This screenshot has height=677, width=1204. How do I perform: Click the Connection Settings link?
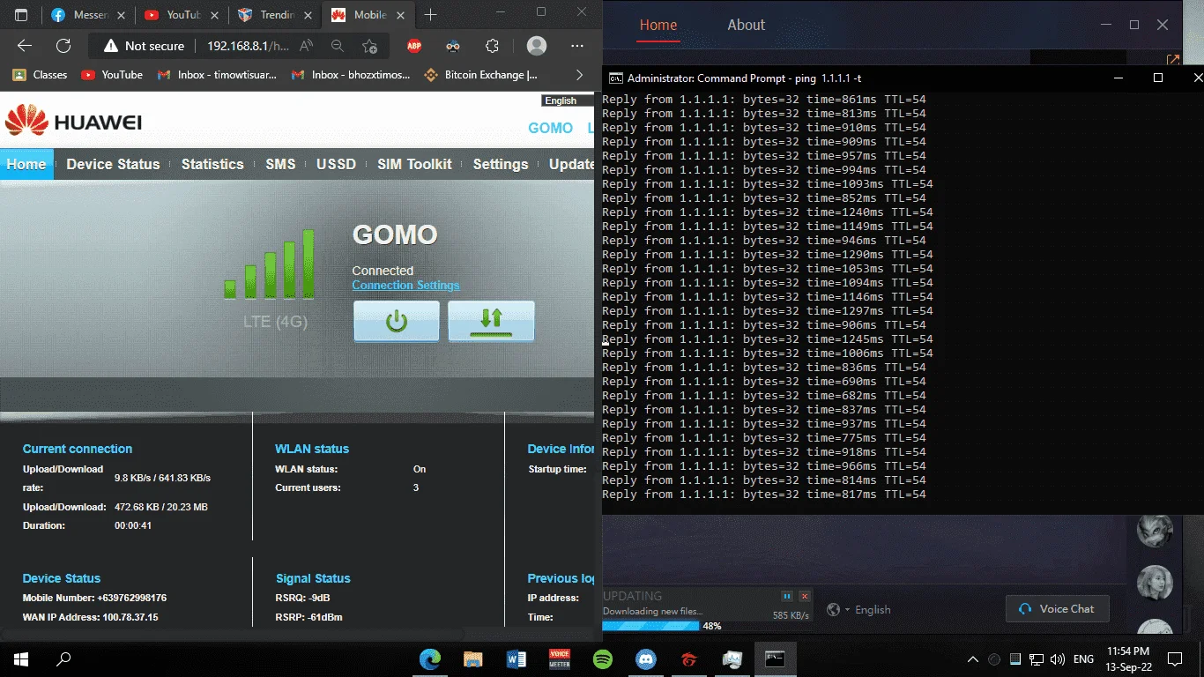click(405, 285)
